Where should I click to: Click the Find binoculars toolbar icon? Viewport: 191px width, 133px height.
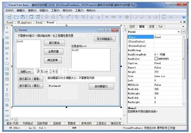(46, 17)
